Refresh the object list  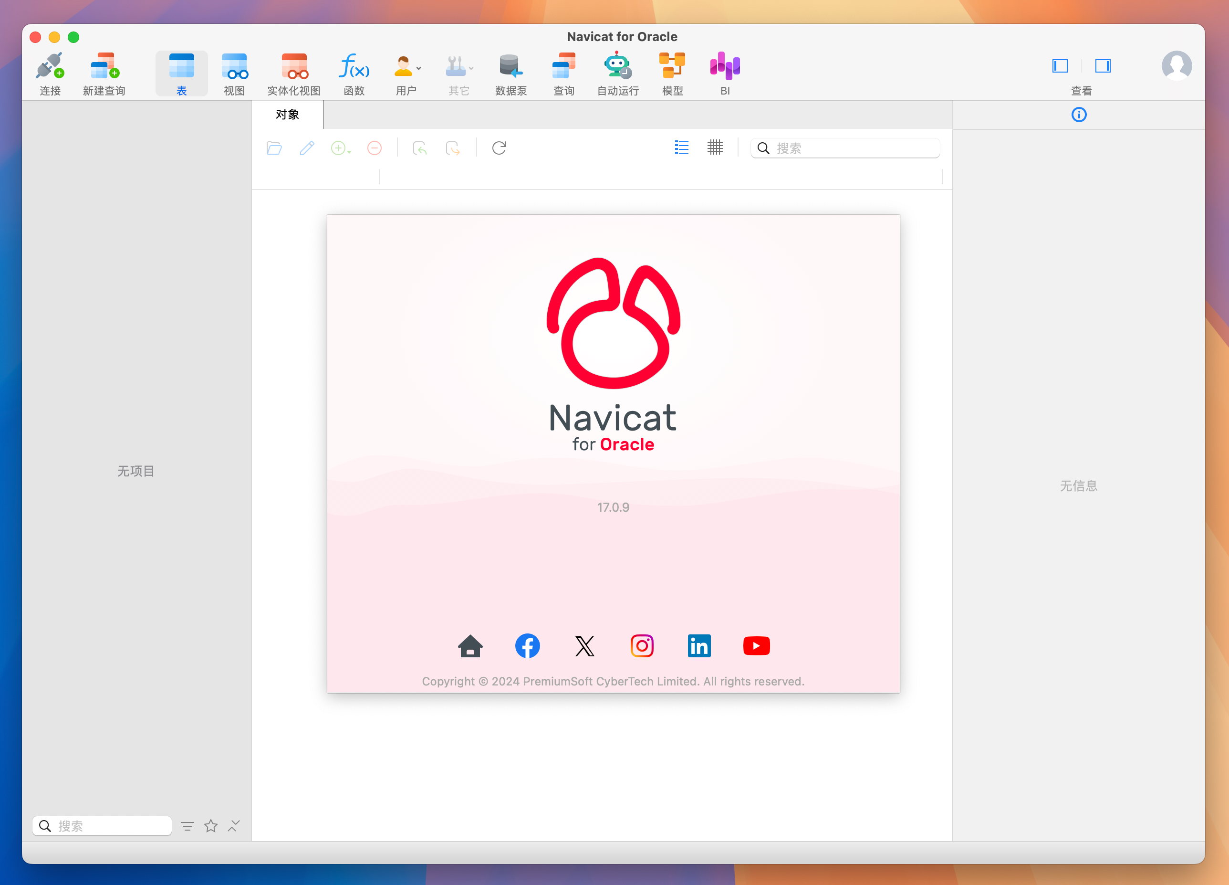pyautogui.click(x=499, y=148)
